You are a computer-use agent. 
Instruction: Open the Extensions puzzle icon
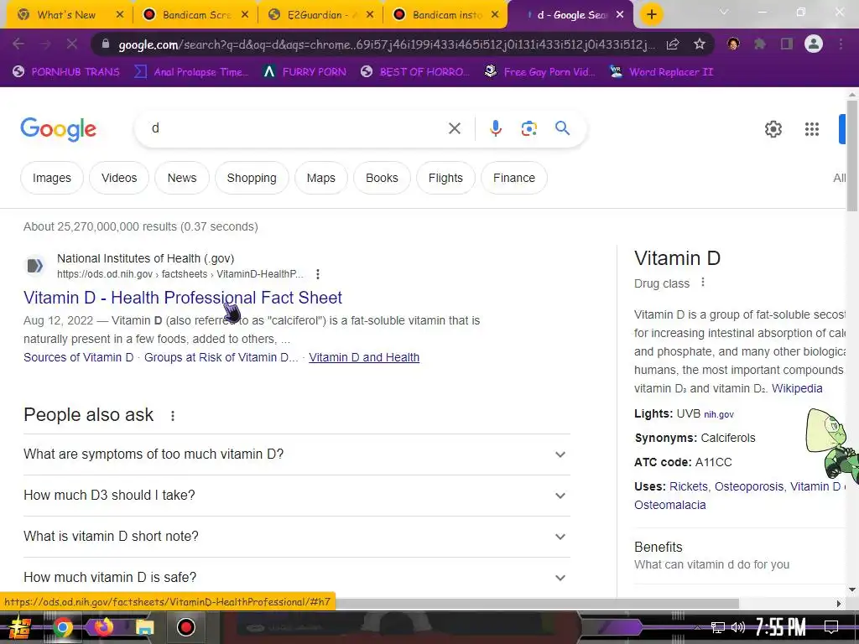[x=759, y=44]
